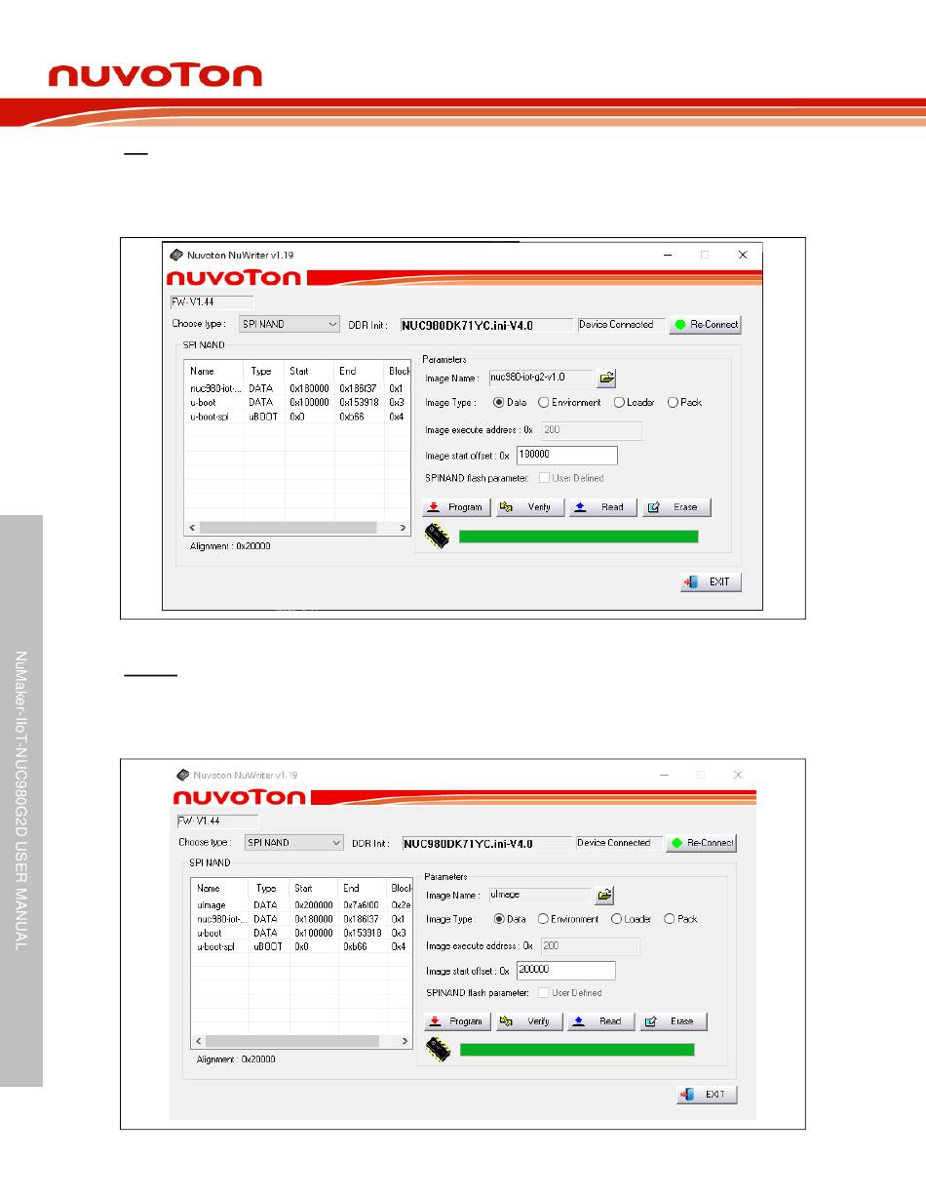This screenshot has height=1199, width=926.
Task: Click Read in the 180000-offset NuWriter window
Action: pos(603,507)
